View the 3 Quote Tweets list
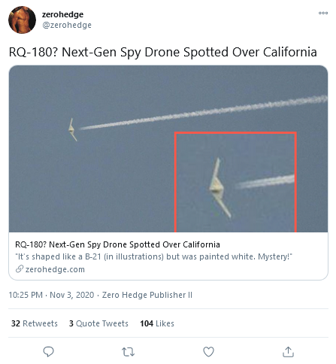 click(x=98, y=323)
